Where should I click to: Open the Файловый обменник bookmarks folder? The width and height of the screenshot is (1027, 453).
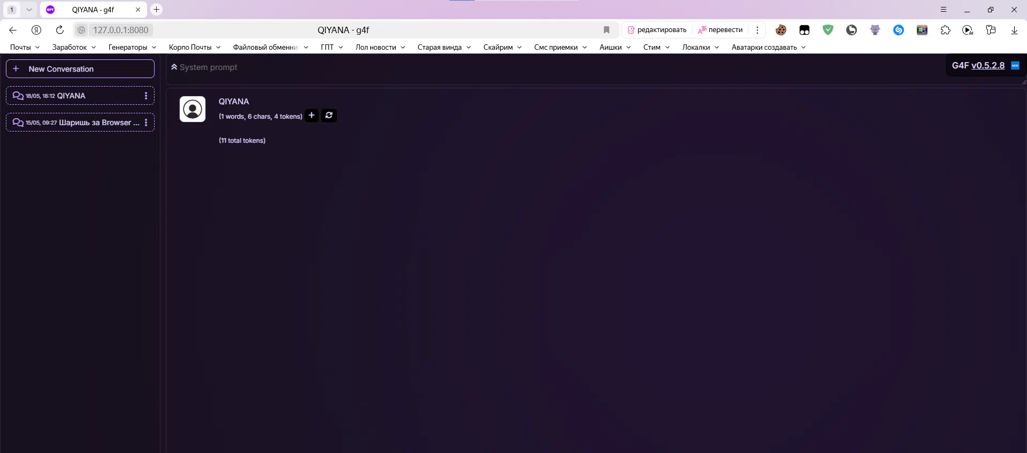(271, 47)
